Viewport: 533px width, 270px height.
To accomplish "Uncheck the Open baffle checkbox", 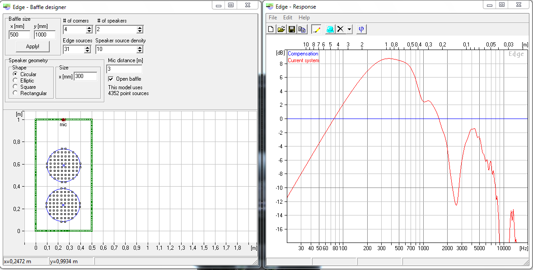I will (111, 79).
